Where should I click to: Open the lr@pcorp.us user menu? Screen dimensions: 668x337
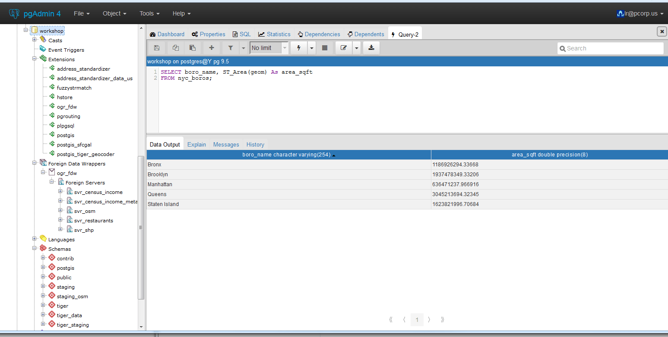[x=640, y=13]
